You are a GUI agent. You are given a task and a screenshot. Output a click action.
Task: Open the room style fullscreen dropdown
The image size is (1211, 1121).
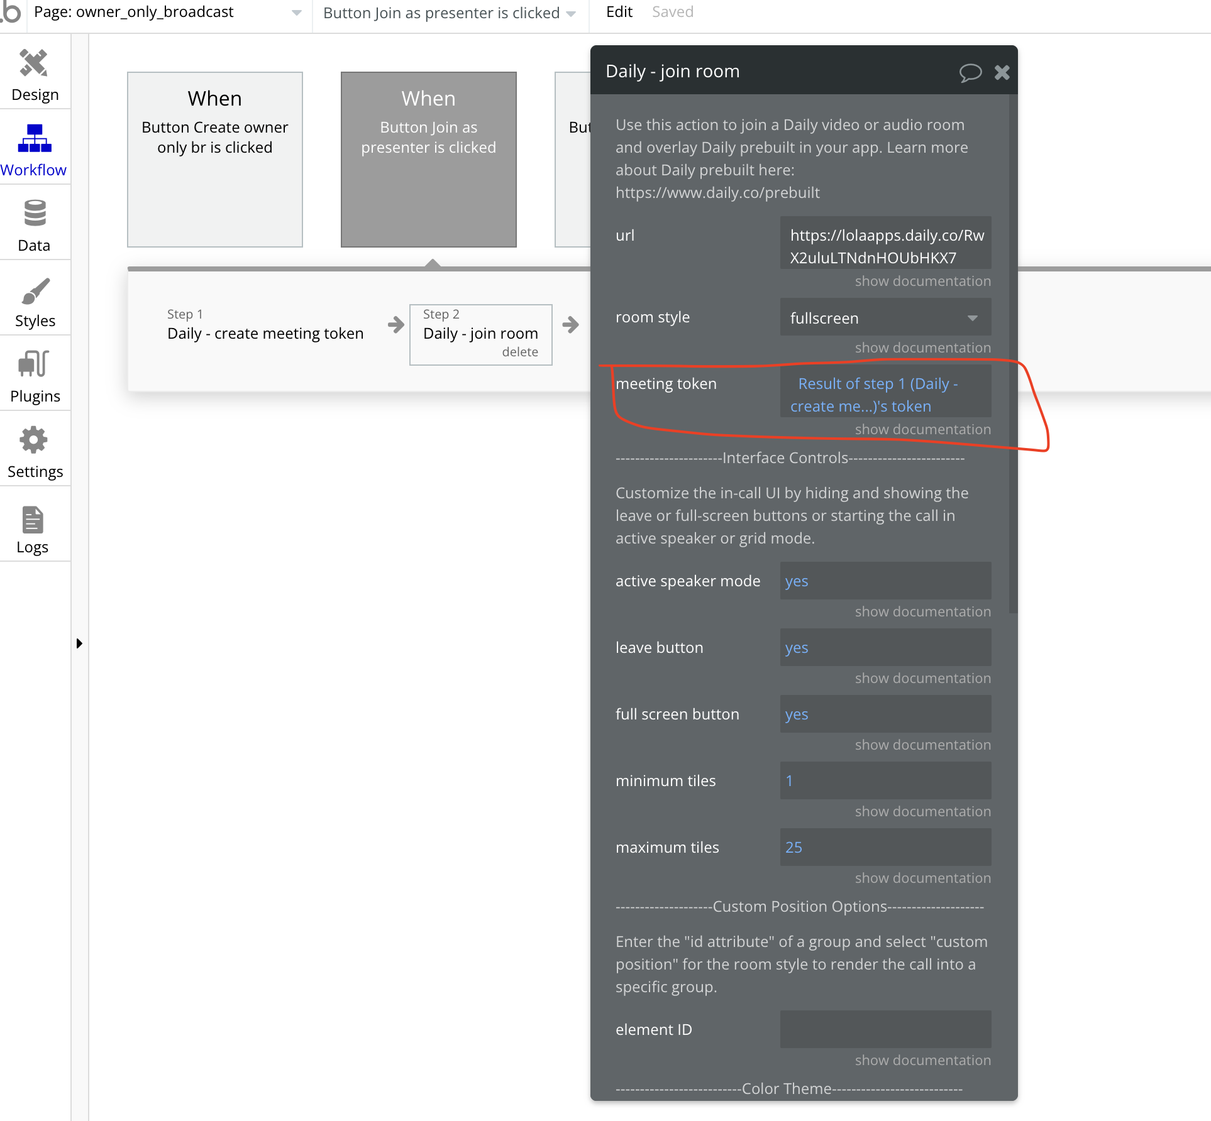click(x=885, y=317)
